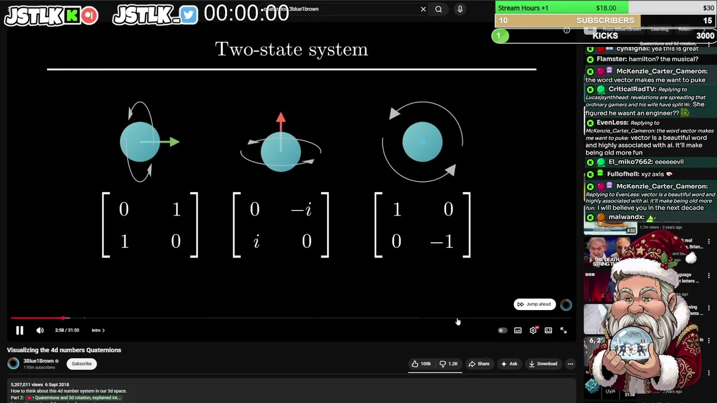Click the Ask button
This screenshot has height=403, width=717.
tap(509, 364)
